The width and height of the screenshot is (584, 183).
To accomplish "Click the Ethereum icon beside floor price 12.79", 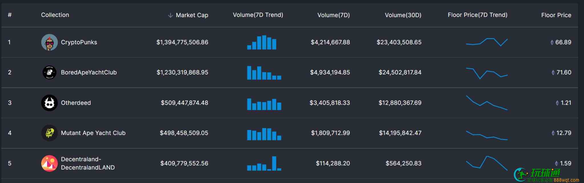I will (553, 133).
